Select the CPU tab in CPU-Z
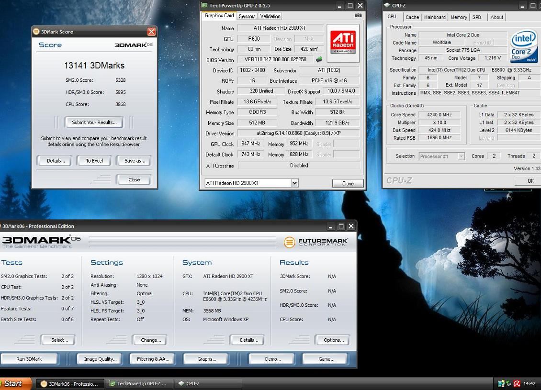Viewport: 541px width, 390px height. (x=392, y=17)
